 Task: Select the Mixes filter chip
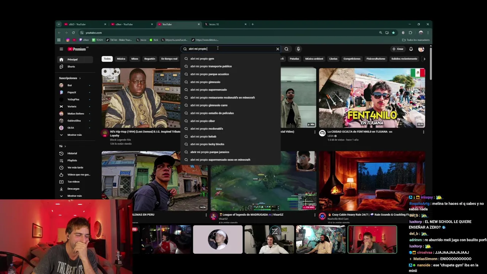(135, 59)
